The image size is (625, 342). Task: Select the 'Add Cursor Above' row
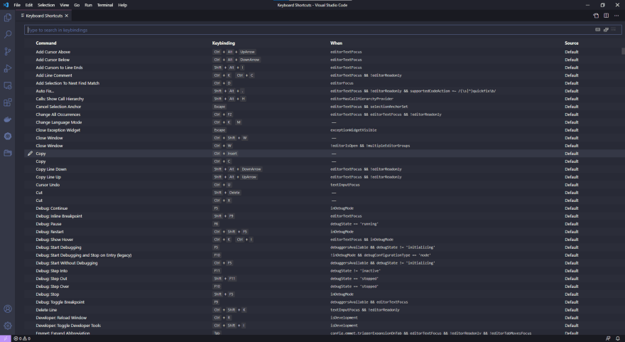coord(322,52)
